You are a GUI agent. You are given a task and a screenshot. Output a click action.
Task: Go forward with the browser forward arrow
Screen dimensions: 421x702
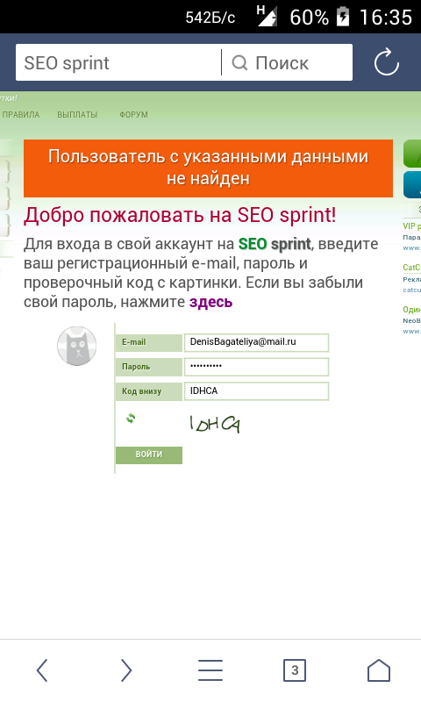pyautogui.click(x=126, y=670)
